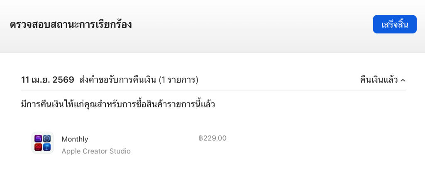425x176 pixels.
Task: Click the Apple Creator Studio app icon
Action: (42, 143)
